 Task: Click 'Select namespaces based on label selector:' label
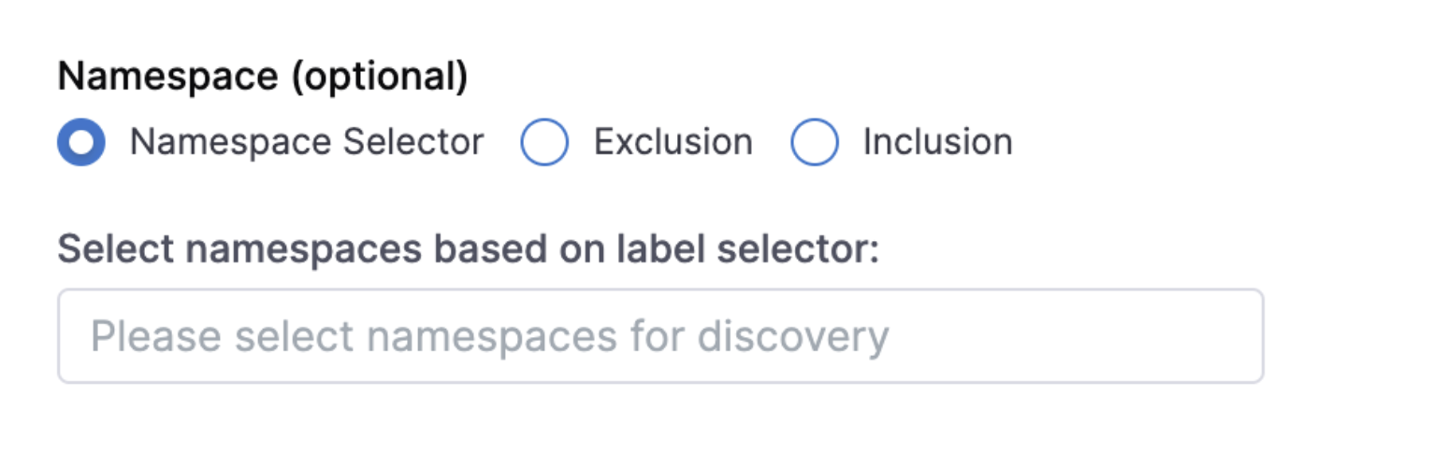(x=468, y=250)
